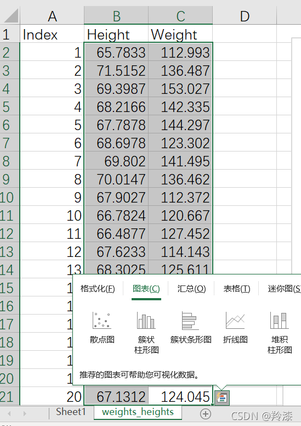
Task: Select empty cell D1
Action: coord(245,33)
